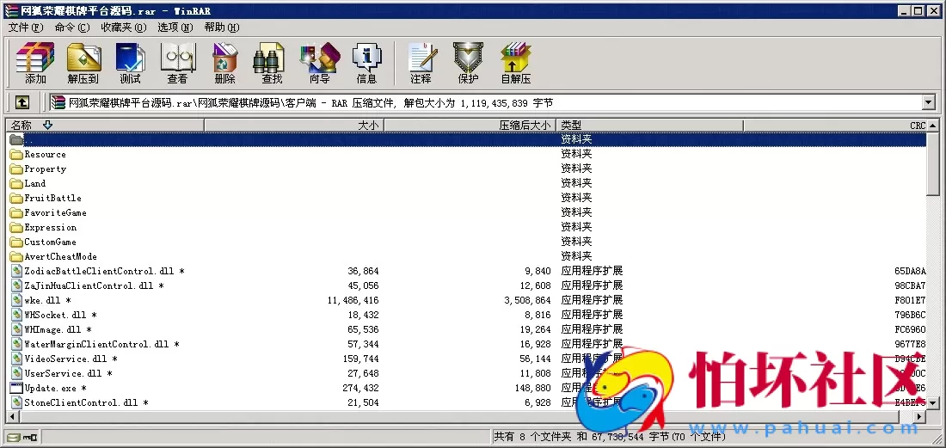This screenshot has width=946, height=448.
Task: Click the FruitBattle folder icon
Action: pyautogui.click(x=16, y=199)
